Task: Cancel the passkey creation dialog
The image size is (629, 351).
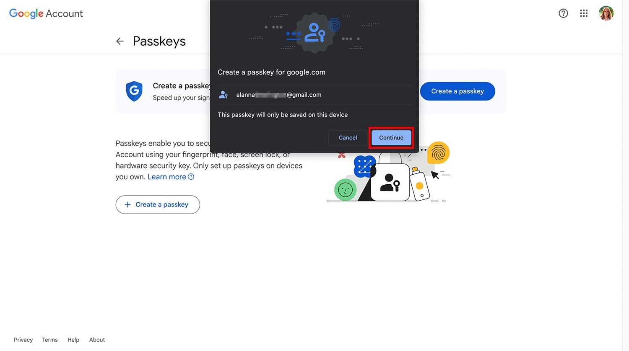Action: point(348,138)
